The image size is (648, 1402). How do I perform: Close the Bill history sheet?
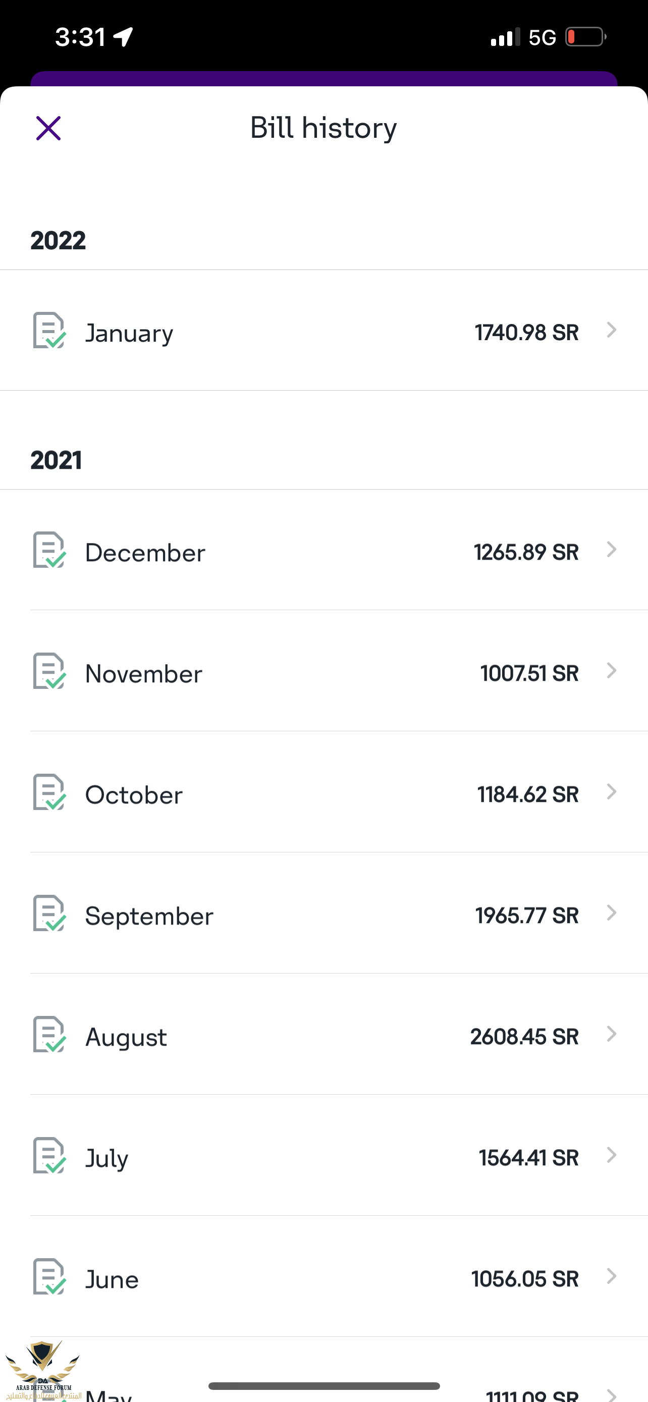[48, 129]
